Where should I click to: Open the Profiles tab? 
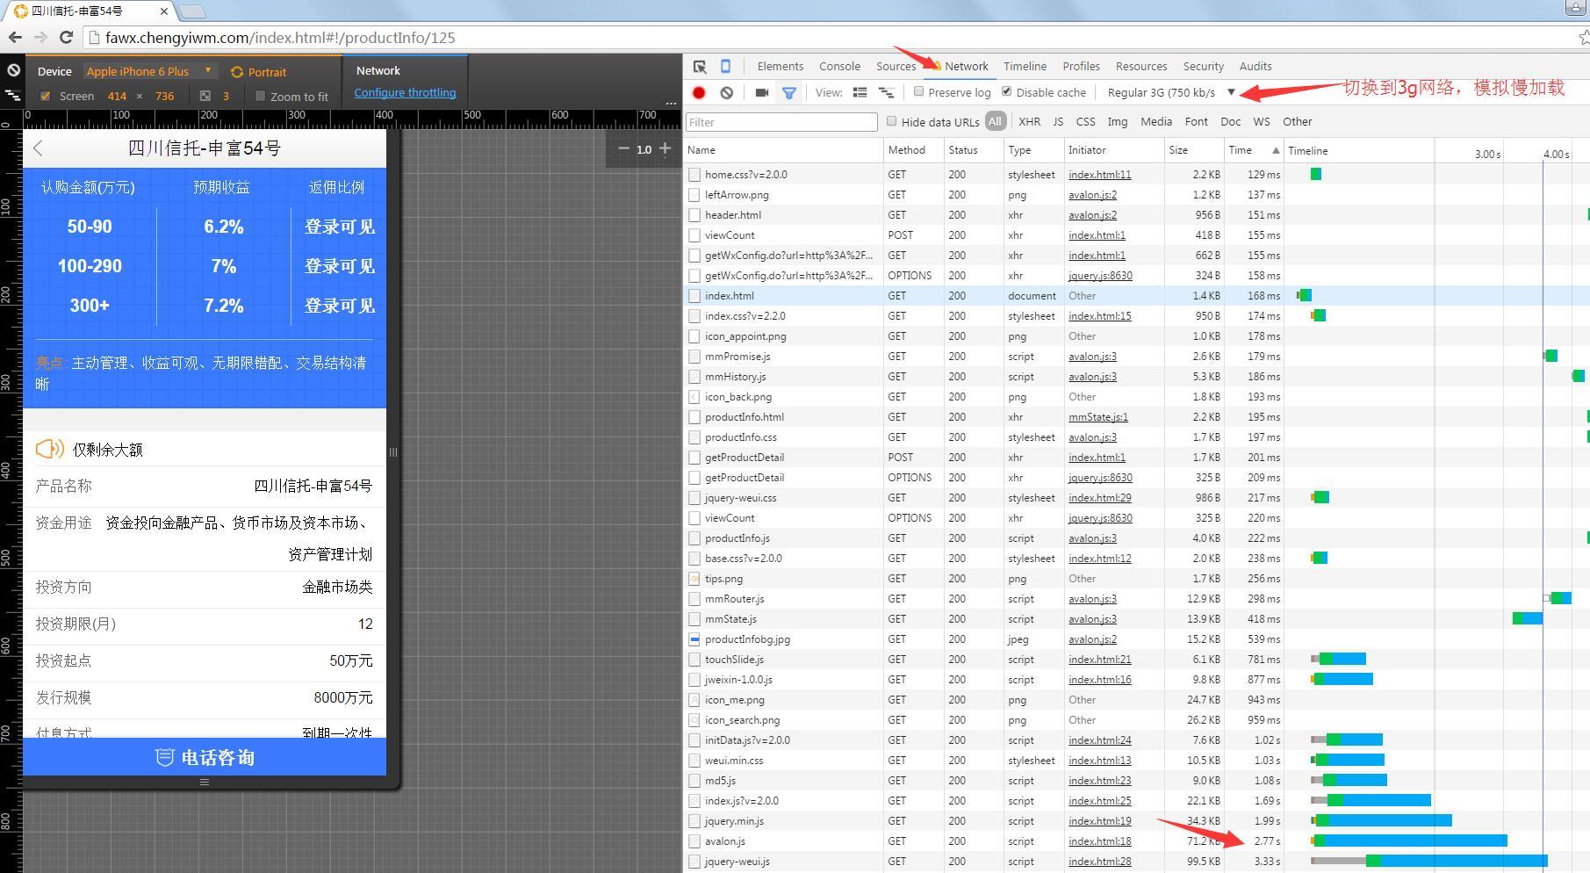(1081, 67)
